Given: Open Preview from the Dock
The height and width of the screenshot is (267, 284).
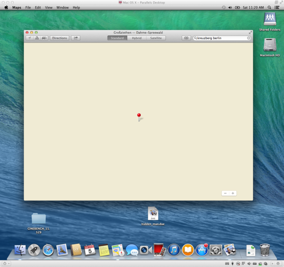Looking at the screenshot, I should pyautogui.click(x=230, y=250).
